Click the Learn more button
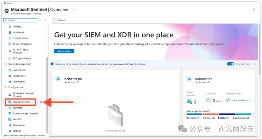Screen dimensions: 262x139 64,51
